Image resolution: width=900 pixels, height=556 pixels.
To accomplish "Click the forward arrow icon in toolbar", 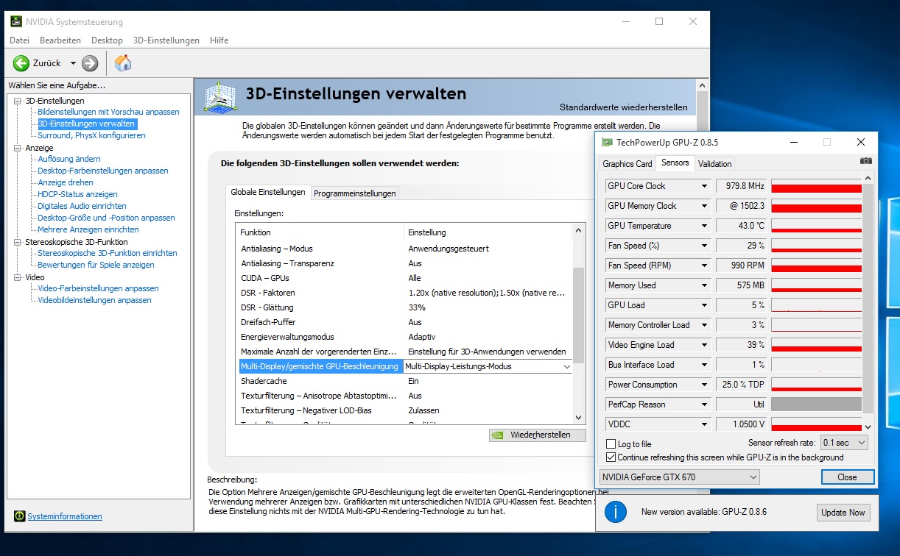I will click(x=90, y=63).
